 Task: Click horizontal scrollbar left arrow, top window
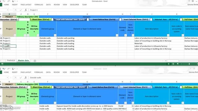(166, 61)
